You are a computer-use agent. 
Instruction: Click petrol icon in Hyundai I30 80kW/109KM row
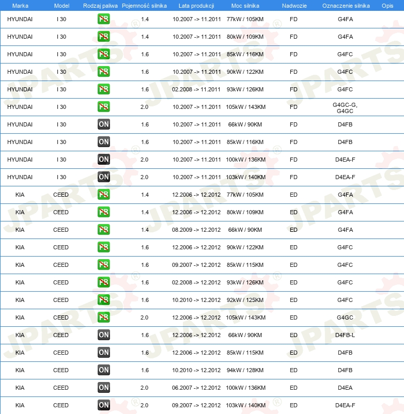[x=103, y=37]
